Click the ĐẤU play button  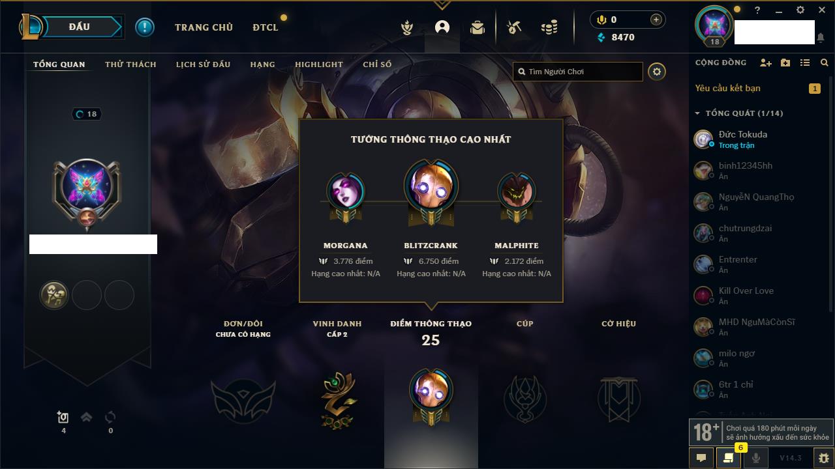(80, 27)
